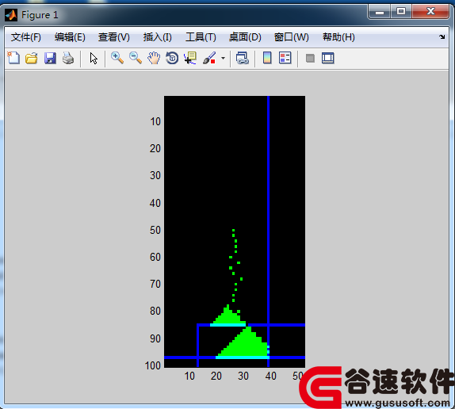The image size is (455, 409).
Task: Open a file with the folder icon
Action: (32, 58)
